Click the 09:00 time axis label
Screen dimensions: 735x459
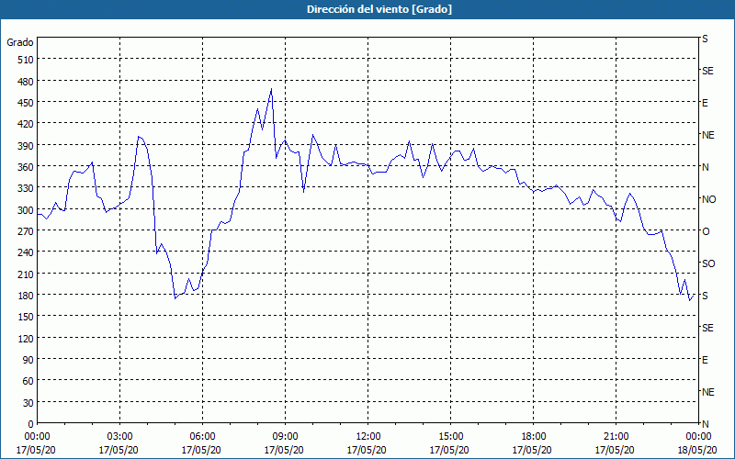click(285, 437)
